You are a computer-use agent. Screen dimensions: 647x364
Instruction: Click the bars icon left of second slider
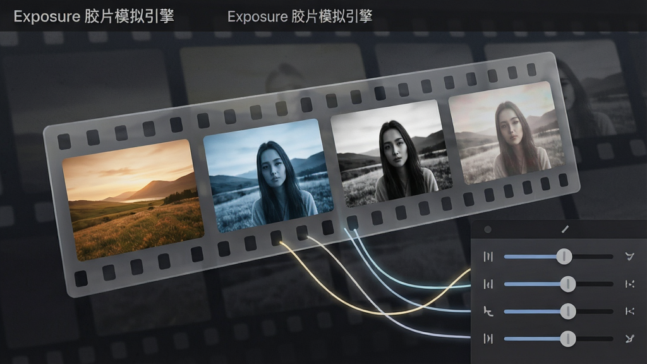coord(488,284)
